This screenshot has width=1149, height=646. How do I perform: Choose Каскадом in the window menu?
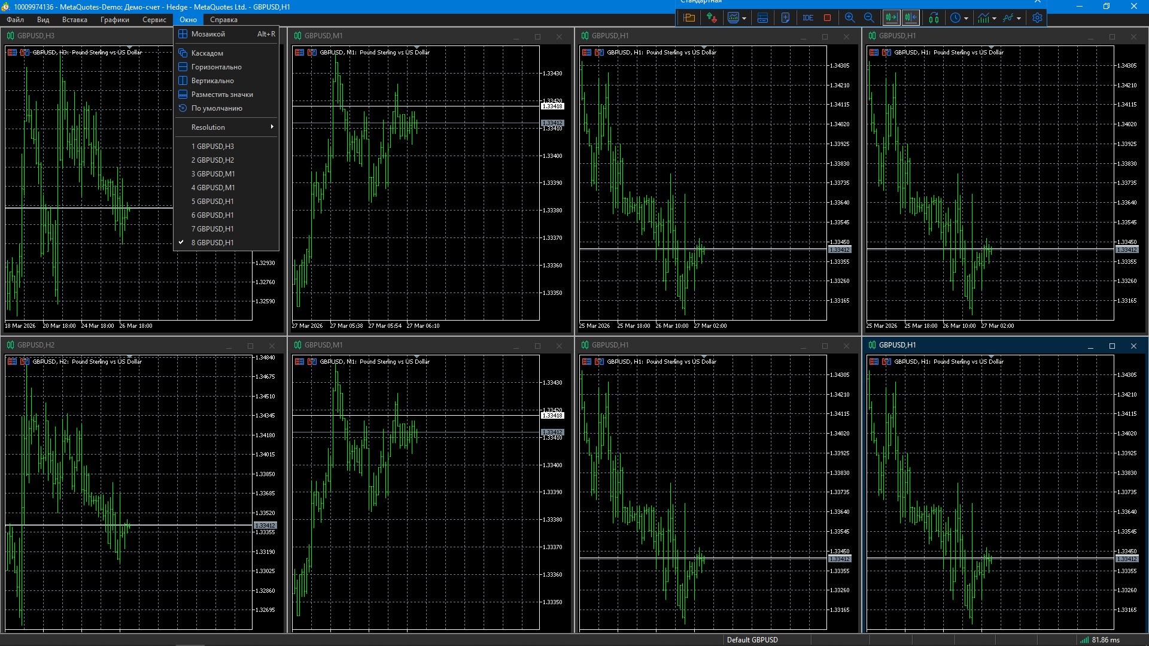tap(207, 53)
